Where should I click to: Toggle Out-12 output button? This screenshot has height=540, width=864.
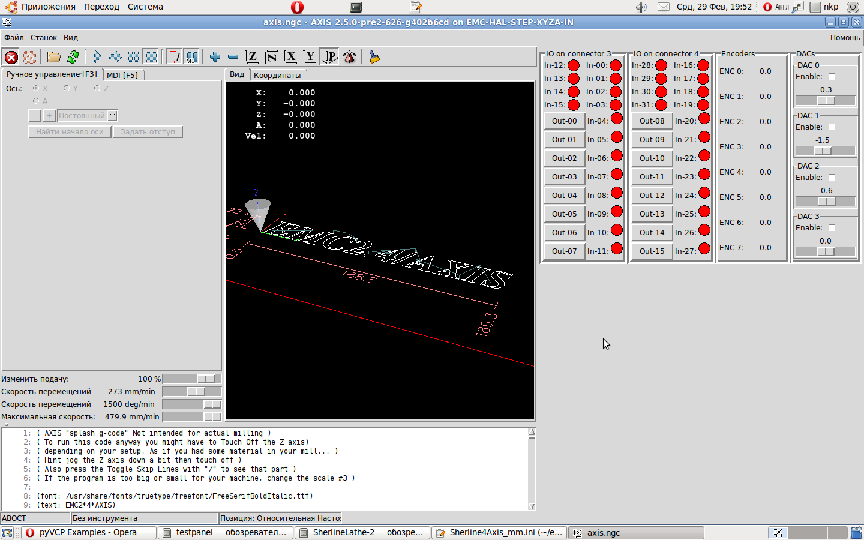click(652, 195)
